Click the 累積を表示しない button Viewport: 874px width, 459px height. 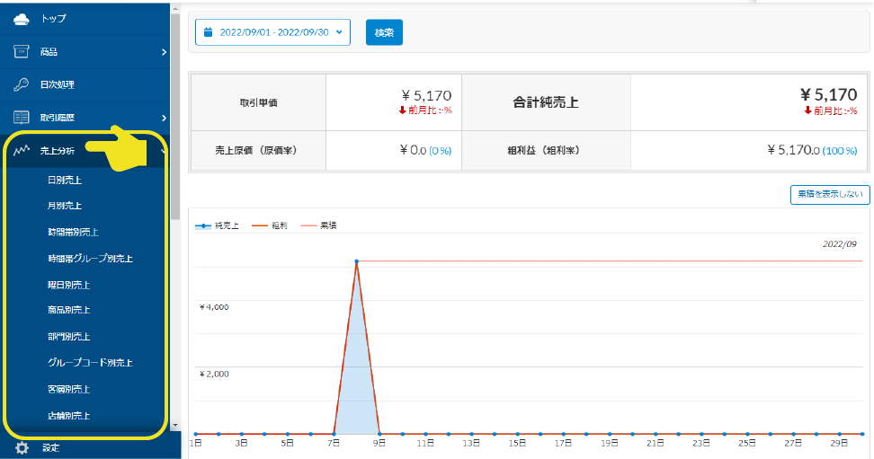(829, 194)
